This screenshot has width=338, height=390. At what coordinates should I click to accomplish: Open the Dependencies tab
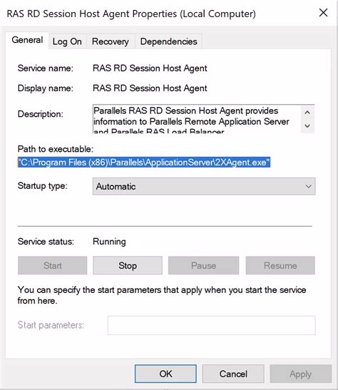(x=168, y=41)
